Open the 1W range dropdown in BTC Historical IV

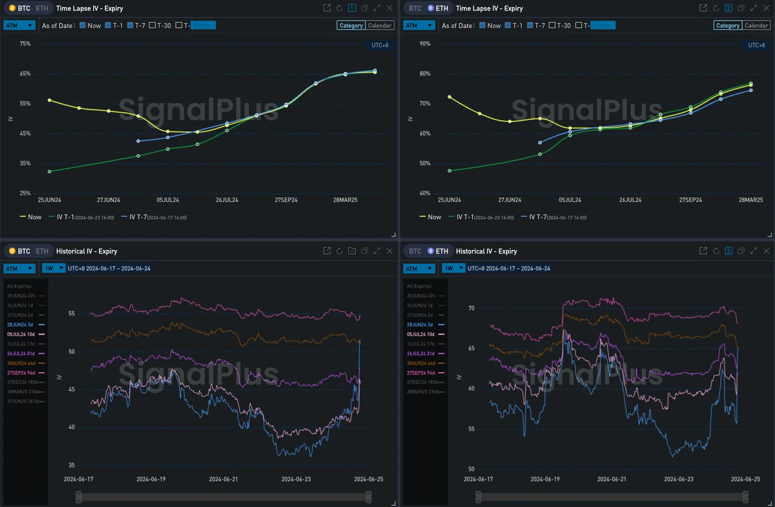pyautogui.click(x=53, y=268)
